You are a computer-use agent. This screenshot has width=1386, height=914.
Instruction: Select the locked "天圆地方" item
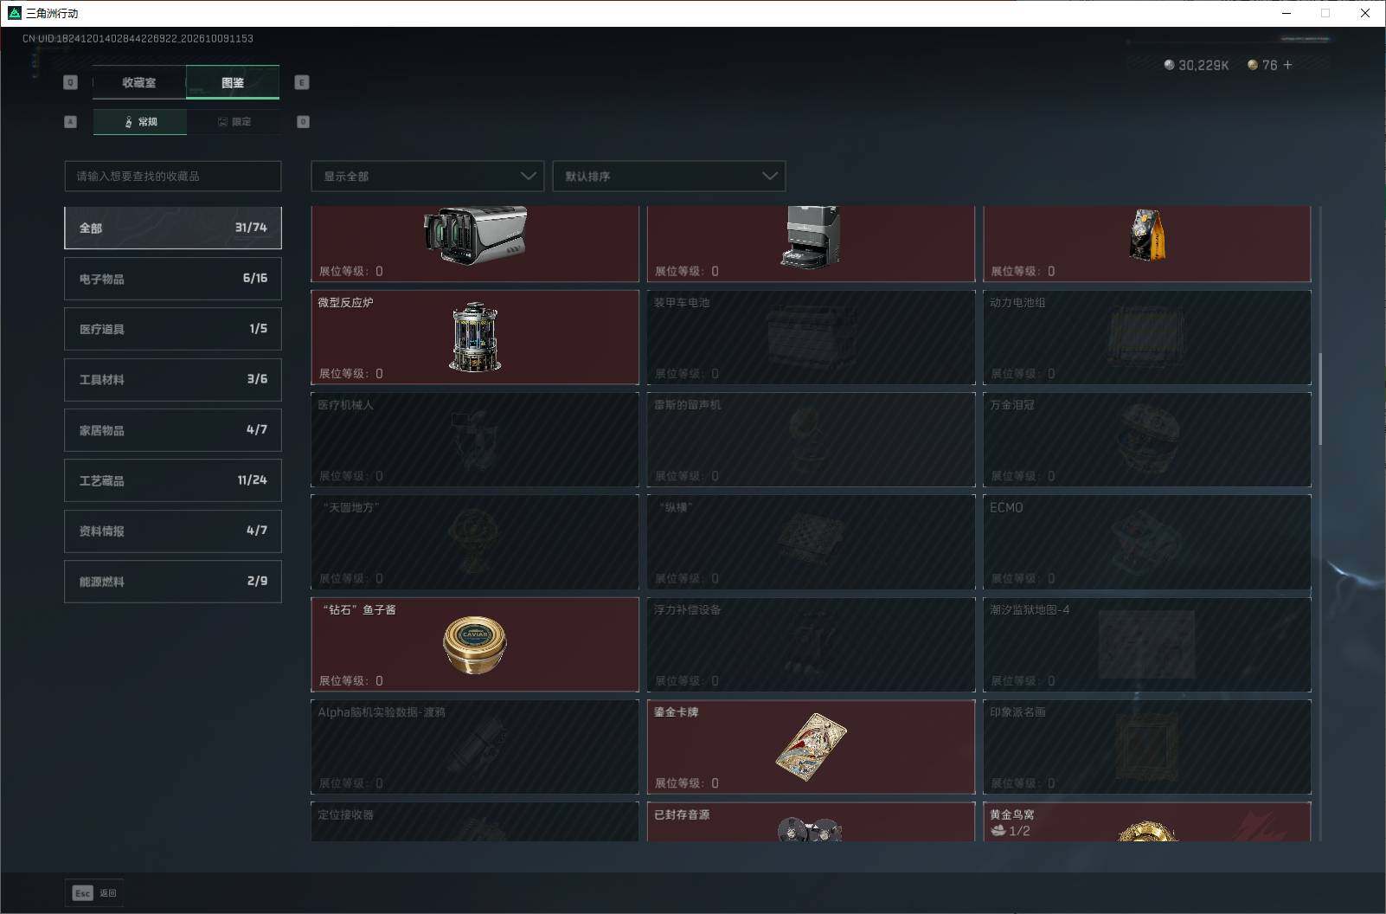[475, 542]
